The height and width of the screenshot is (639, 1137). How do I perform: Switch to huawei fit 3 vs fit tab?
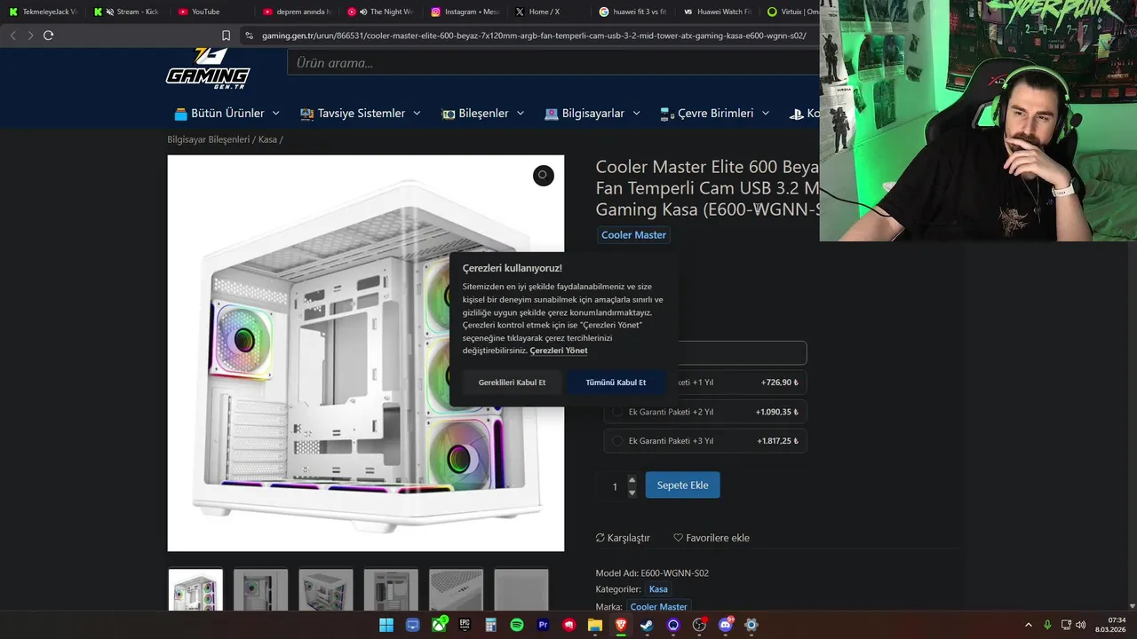tap(633, 12)
